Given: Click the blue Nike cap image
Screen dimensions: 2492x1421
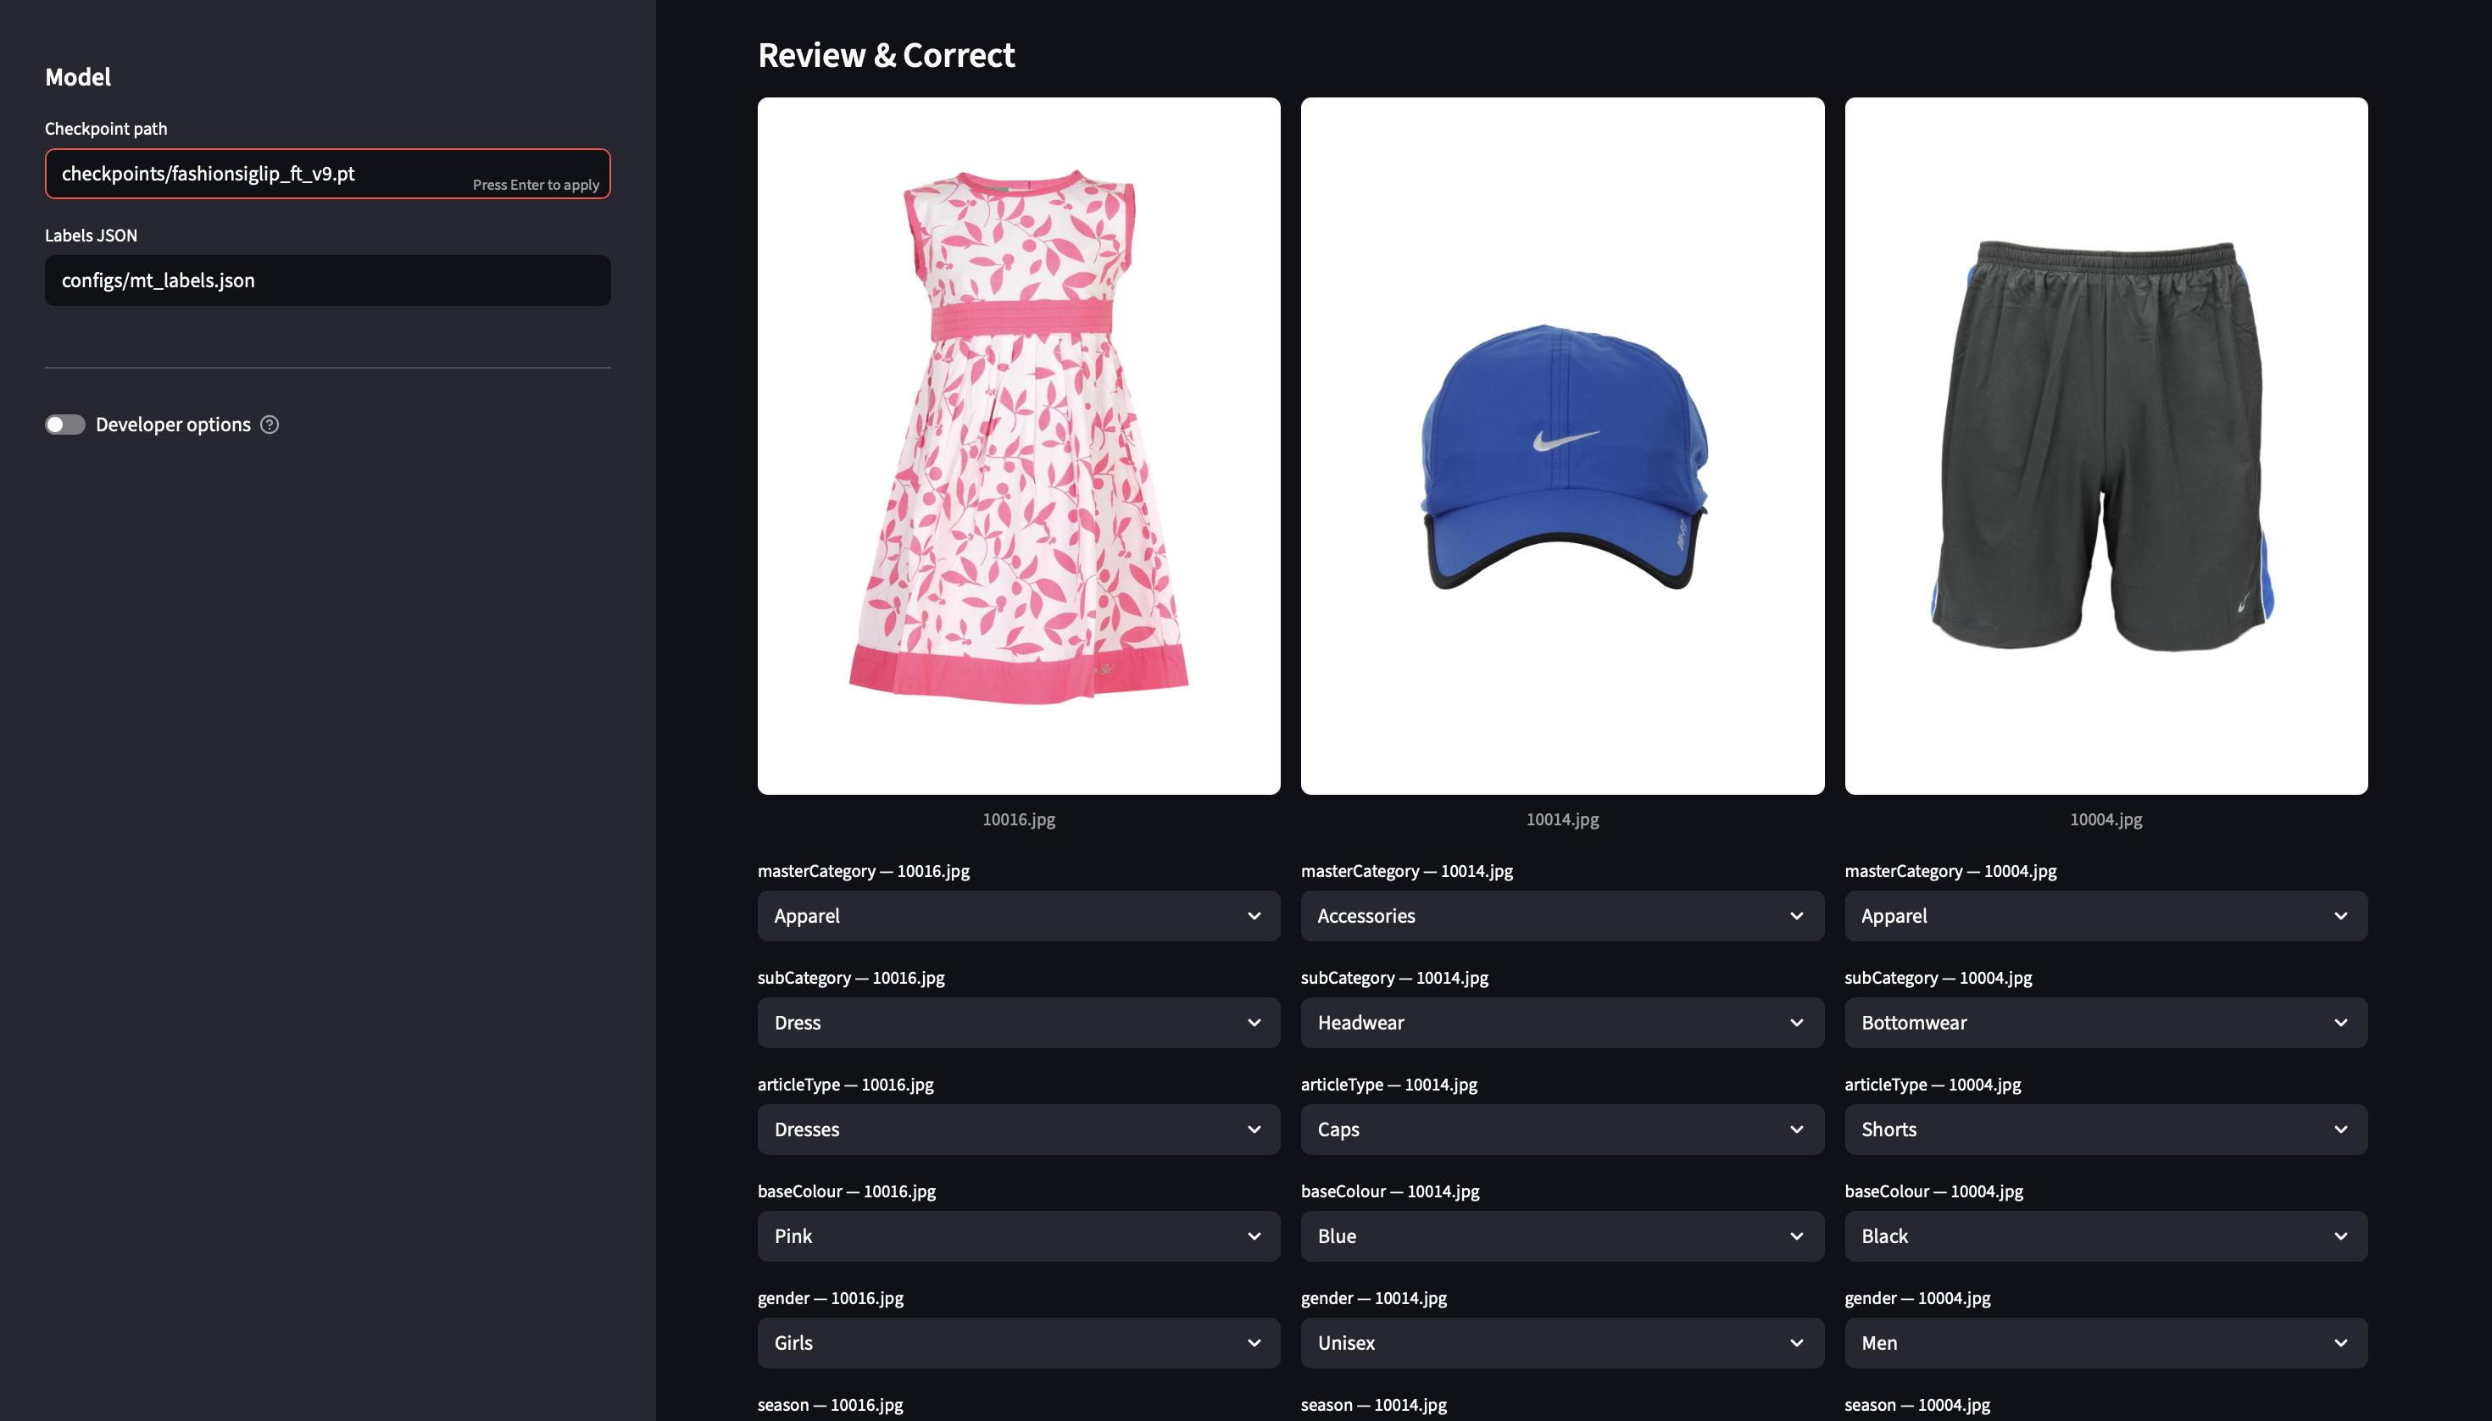Looking at the screenshot, I should (x=1562, y=445).
